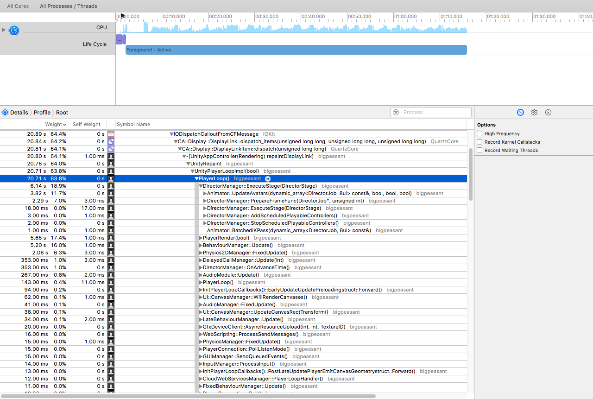Click person icon on Animator::UpdateAvatars row
The height and width of the screenshot is (399, 593).
pos(111,193)
